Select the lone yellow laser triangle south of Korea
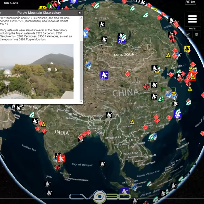The width and height of the screenshot is (204, 204). [x=190, y=89]
